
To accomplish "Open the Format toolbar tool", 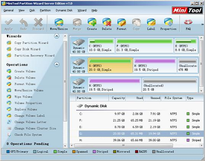I will point(122,24).
